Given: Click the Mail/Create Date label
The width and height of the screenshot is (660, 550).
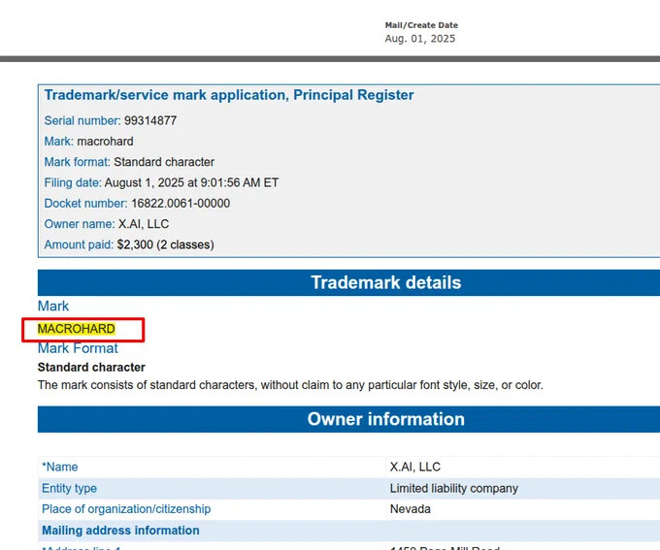Looking at the screenshot, I should coord(421,25).
